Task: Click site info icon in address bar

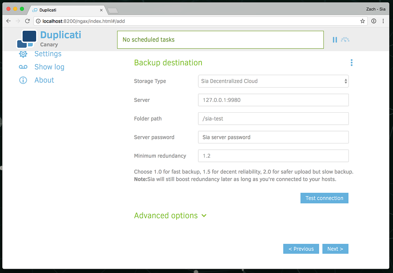Action: [38, 21]
